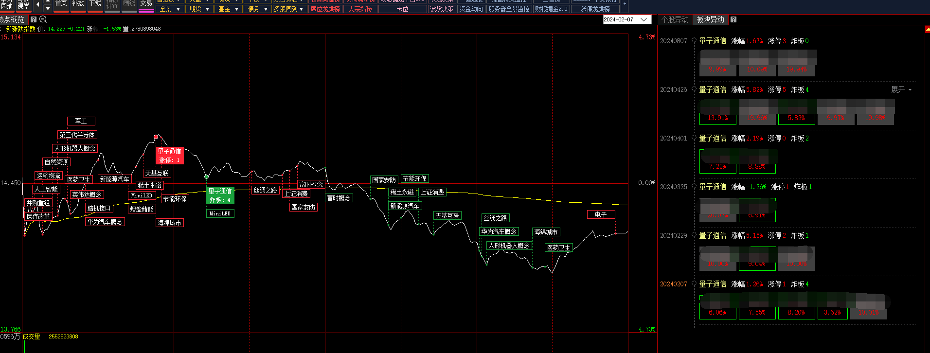The width and height of the screenshot is (930, 353).
Task: Click the 服务器全景监控 button
Action: pos(509,9)
